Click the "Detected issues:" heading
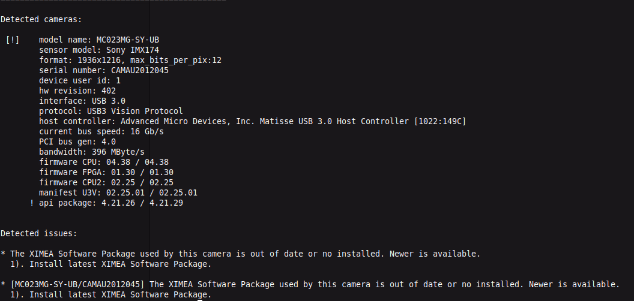 (39, 233)
